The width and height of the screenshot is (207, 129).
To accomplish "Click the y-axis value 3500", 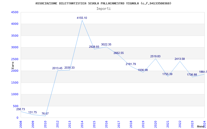I will tap(15, 36).
